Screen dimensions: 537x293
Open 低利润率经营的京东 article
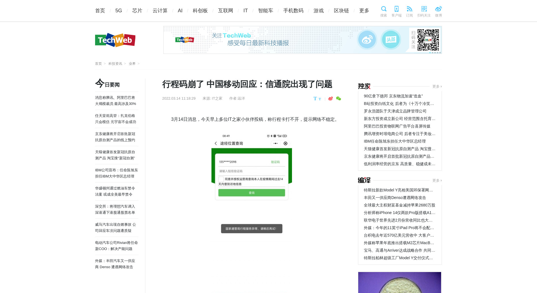point(399,164)
